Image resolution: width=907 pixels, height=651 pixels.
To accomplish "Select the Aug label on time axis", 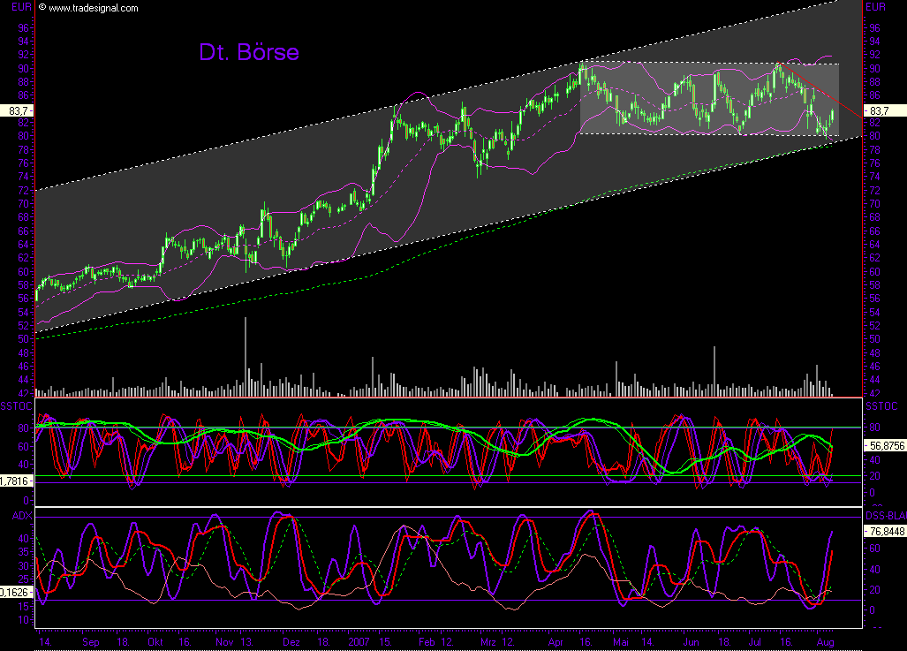I will point(825,643).
